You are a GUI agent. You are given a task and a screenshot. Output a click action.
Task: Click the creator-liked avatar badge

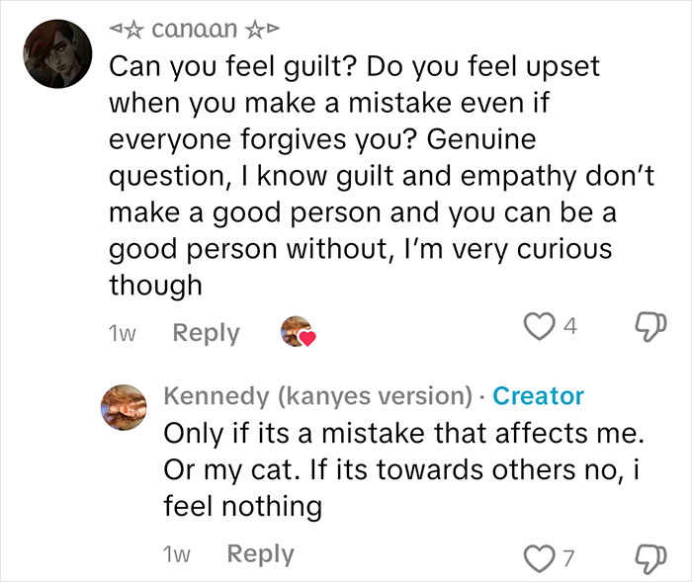[299, 331]
